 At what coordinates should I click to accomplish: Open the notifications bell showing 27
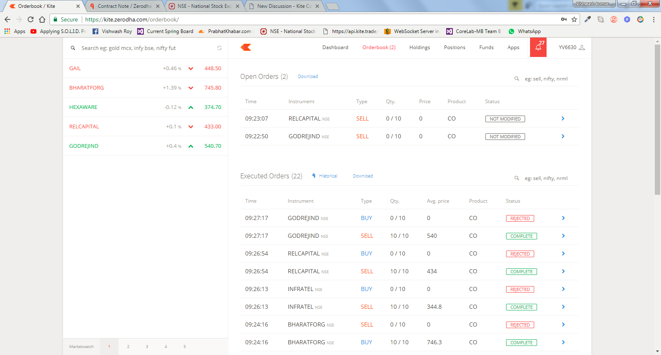pyautogui.click(x=538, y=47)
